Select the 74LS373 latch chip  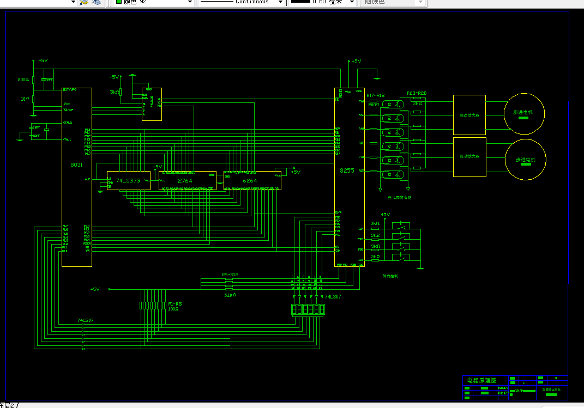click(129, 181)
